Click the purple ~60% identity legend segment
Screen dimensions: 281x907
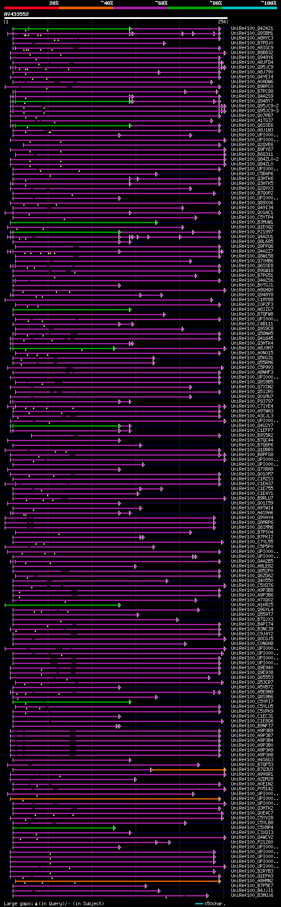pos(140,8)
